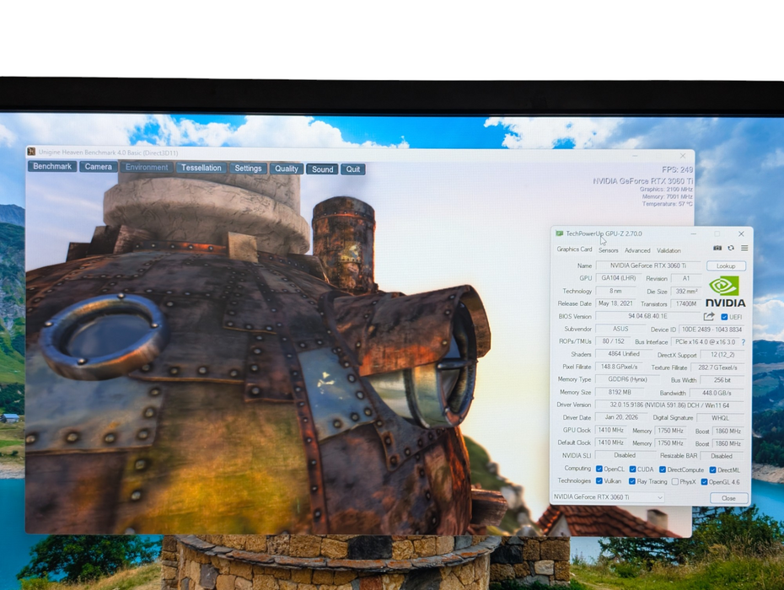Screen dimensions: 784x590
Task: Open the Quality menu in Heaven
Action: coord(287,169)
